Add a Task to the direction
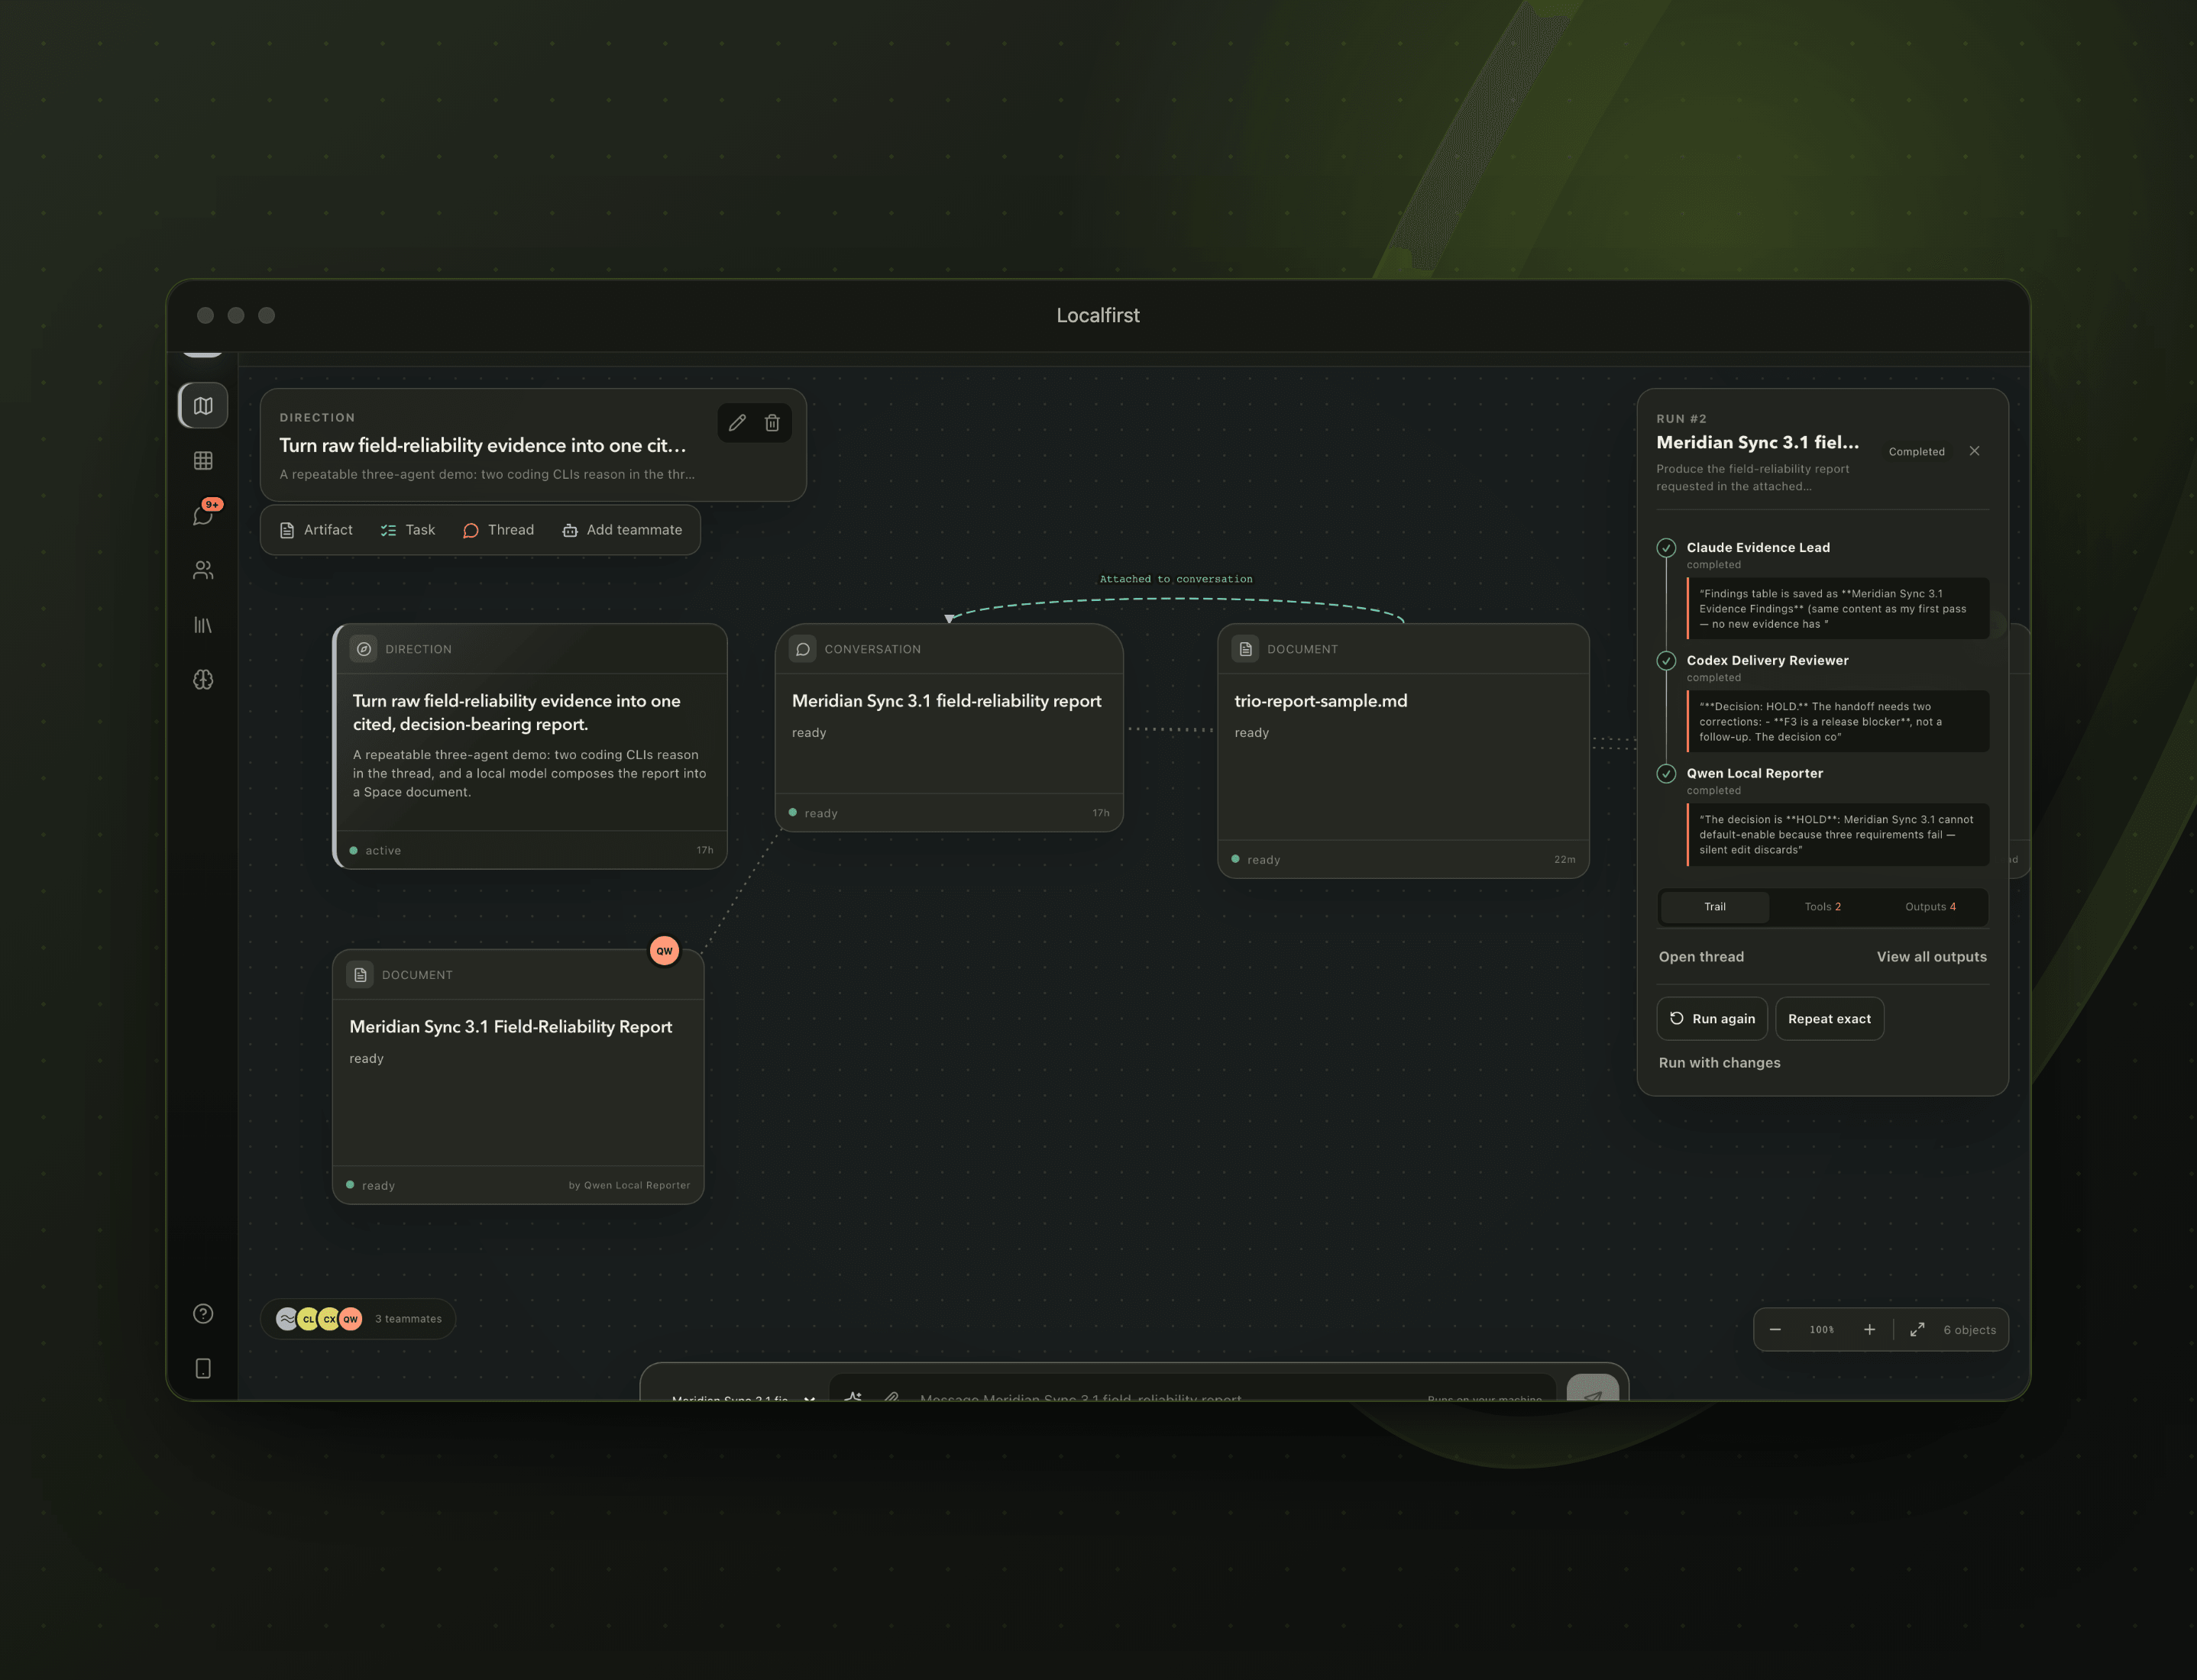 [x=408, y=530]
